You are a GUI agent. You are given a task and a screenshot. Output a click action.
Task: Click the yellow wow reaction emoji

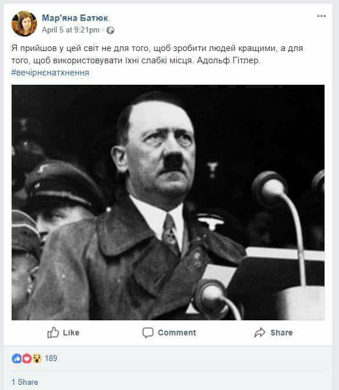click(37, 359)
